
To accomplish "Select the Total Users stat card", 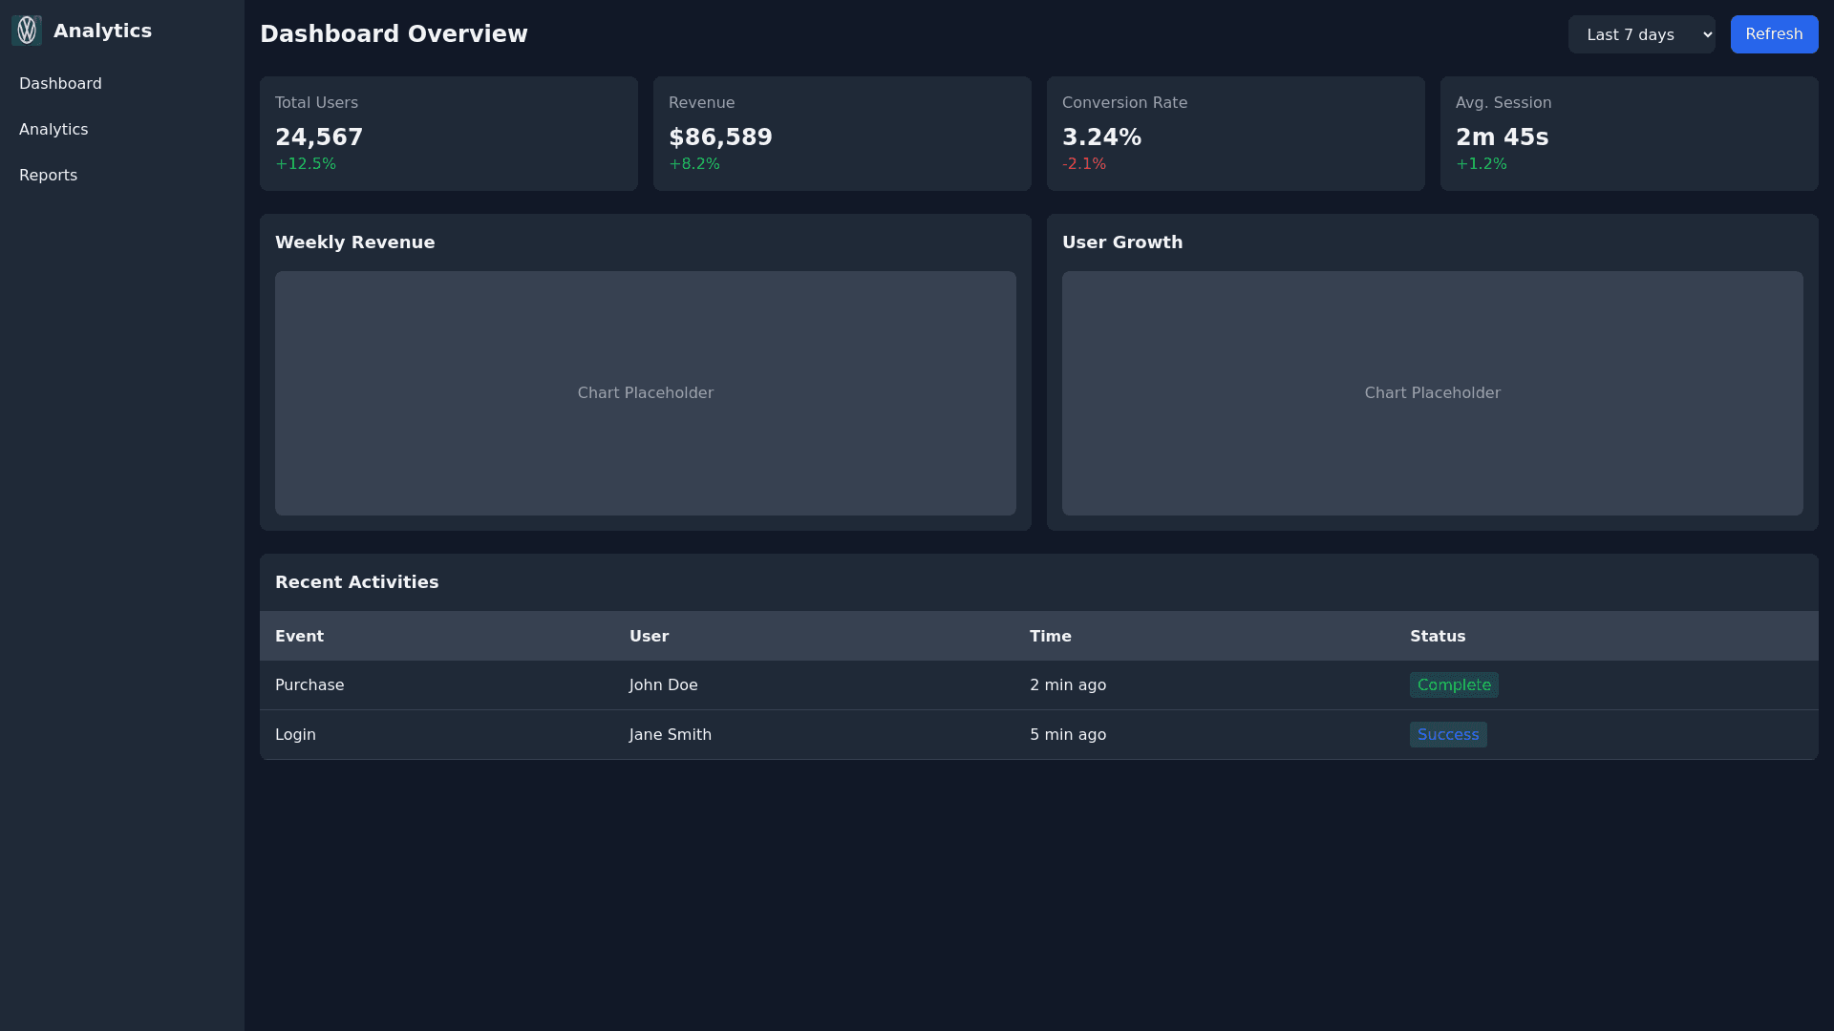I will point(448,134).
